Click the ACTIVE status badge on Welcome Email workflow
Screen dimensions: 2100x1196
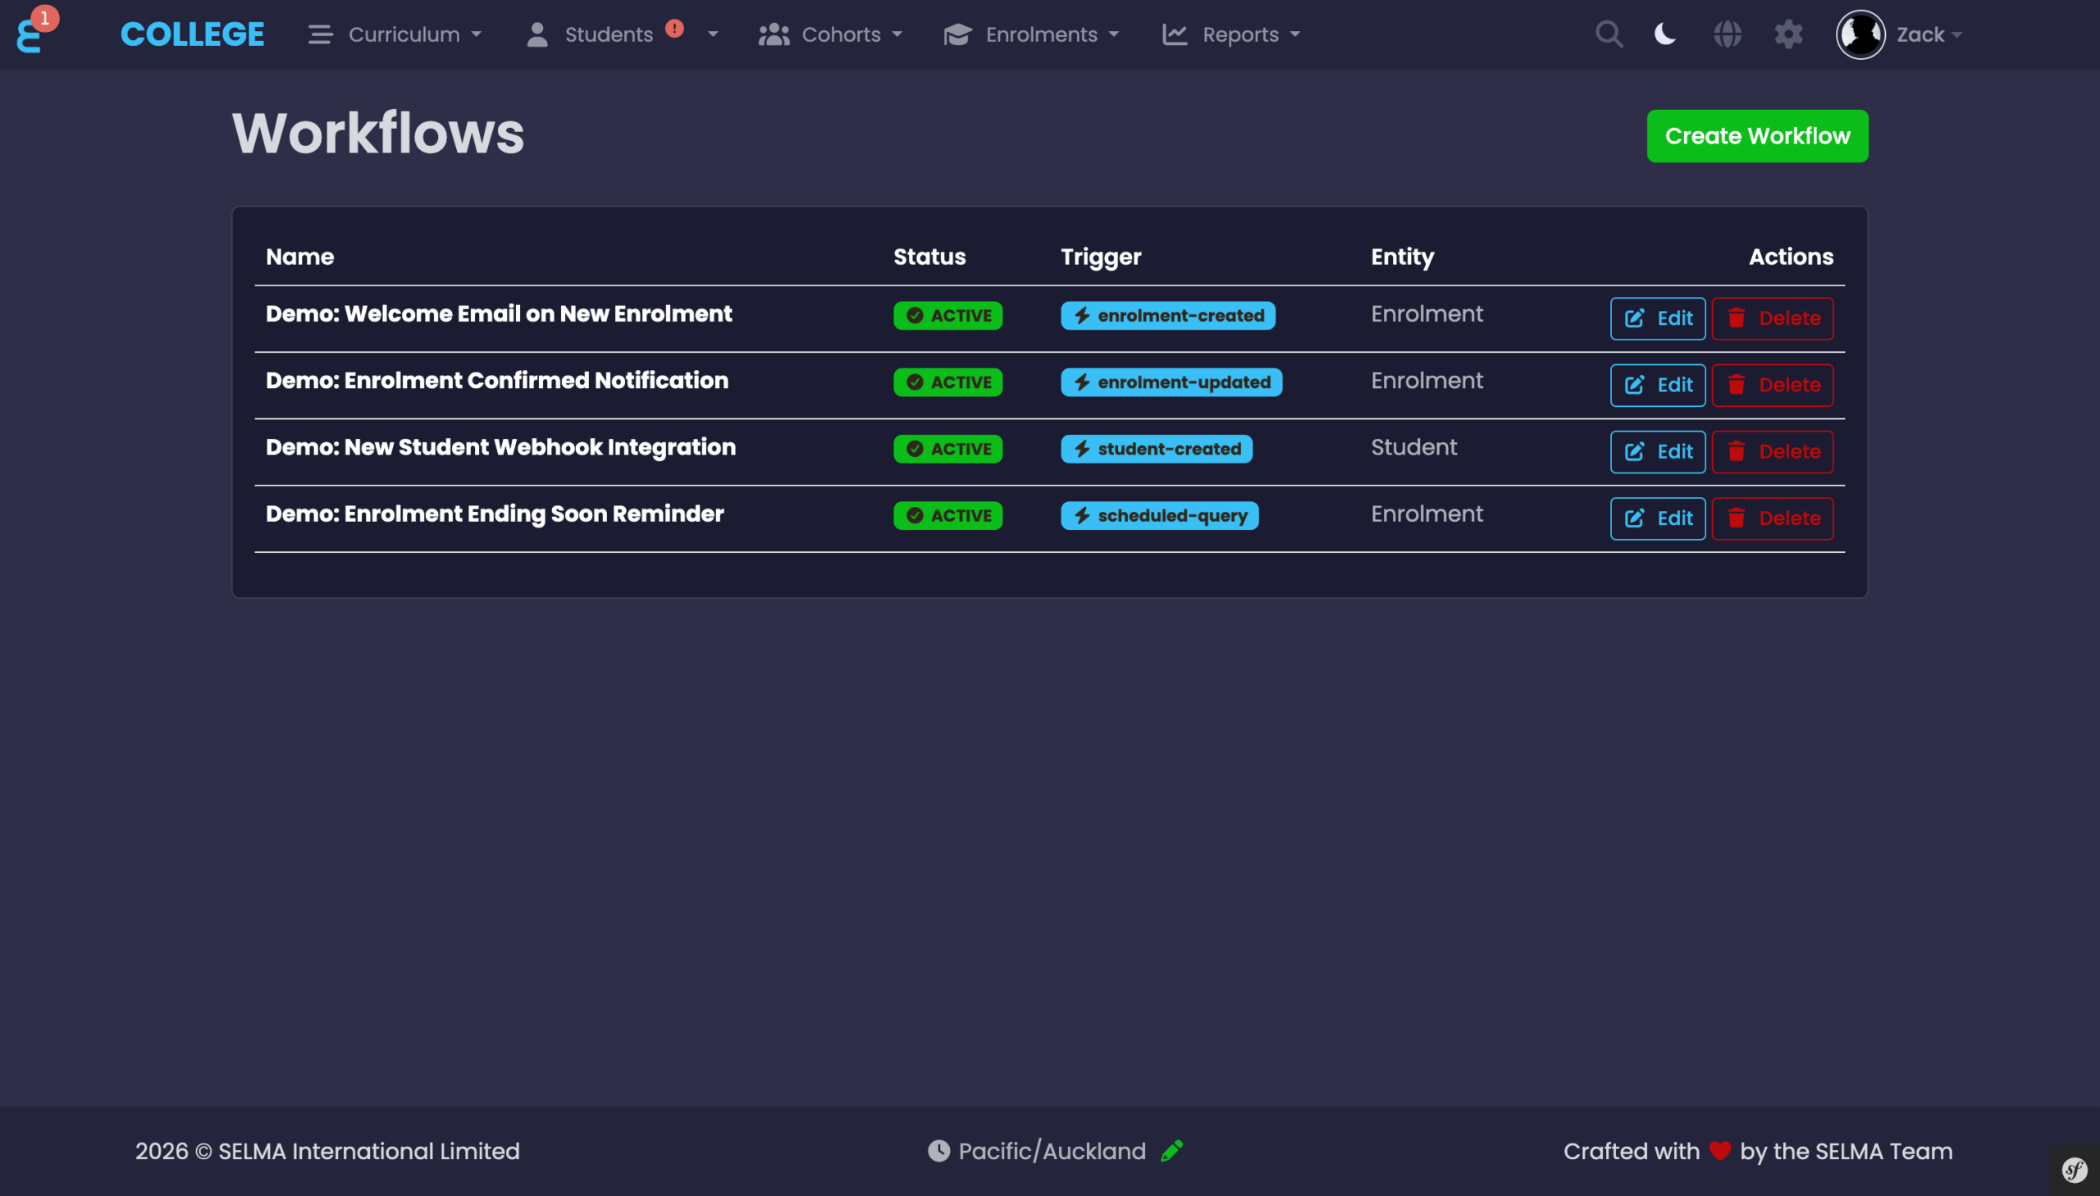click(x=947, y=316)
